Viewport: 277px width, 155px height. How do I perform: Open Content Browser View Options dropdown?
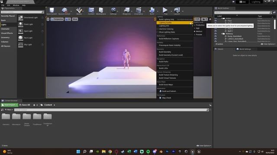pyautogui.click(x=204, y=146)
